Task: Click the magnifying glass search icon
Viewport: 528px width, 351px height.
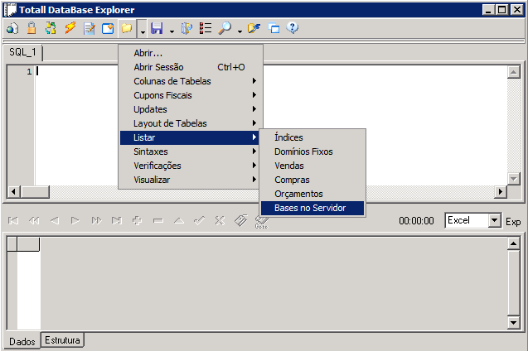Action: (225, 28)
